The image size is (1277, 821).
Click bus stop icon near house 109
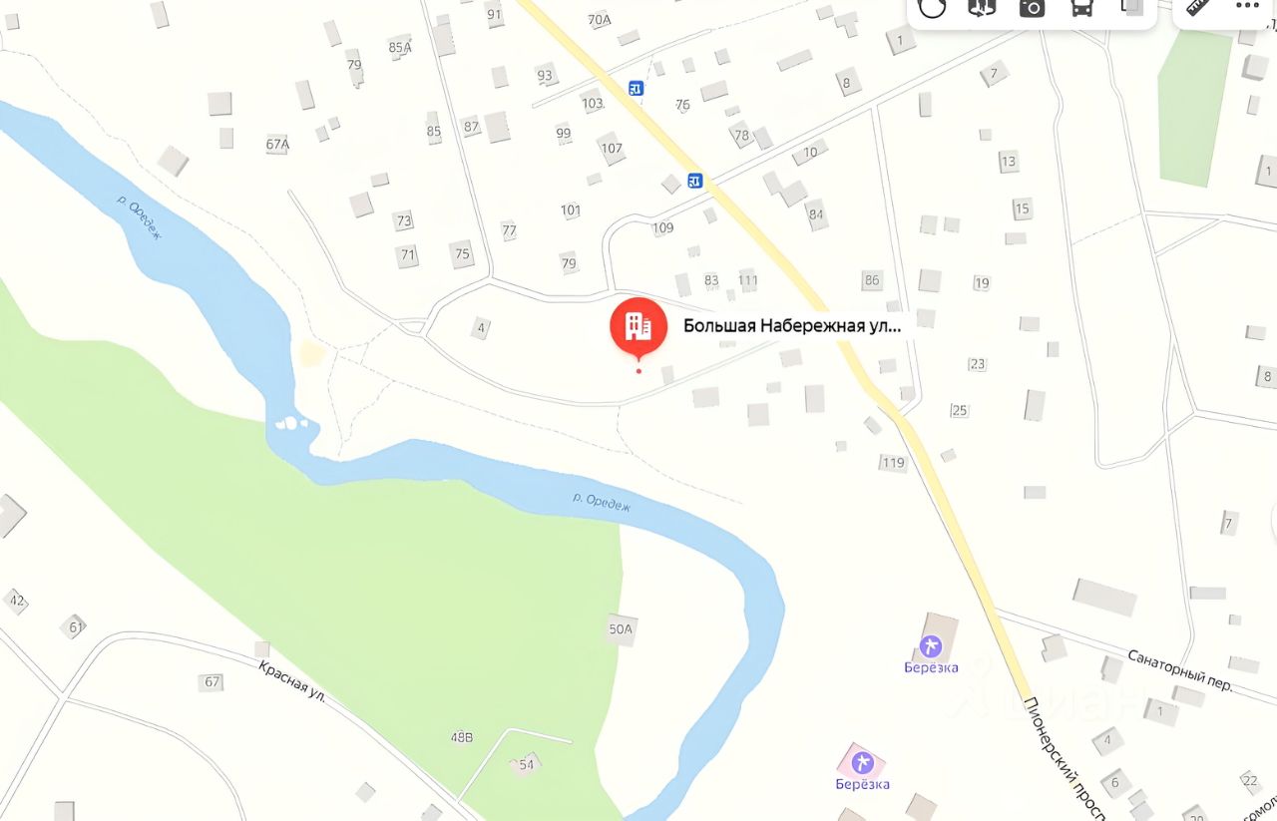(695, 181)
